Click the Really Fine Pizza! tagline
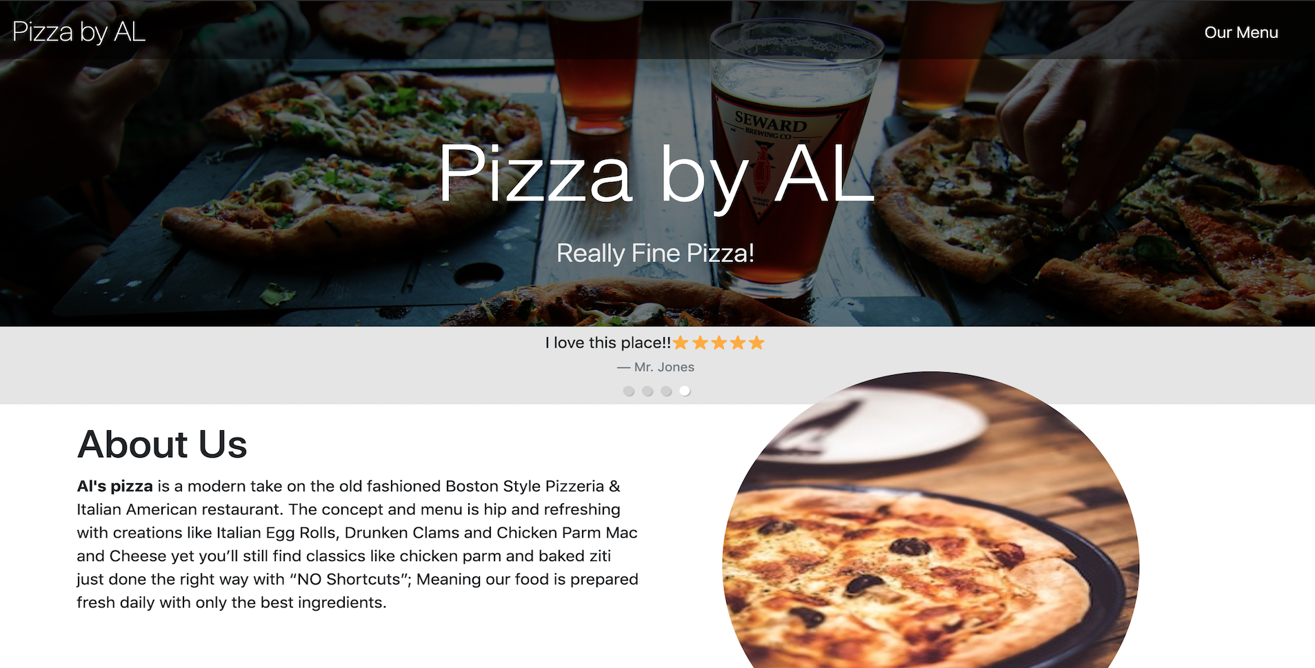The height and width of the screenshot is (668, 1315). coord(656,253)
